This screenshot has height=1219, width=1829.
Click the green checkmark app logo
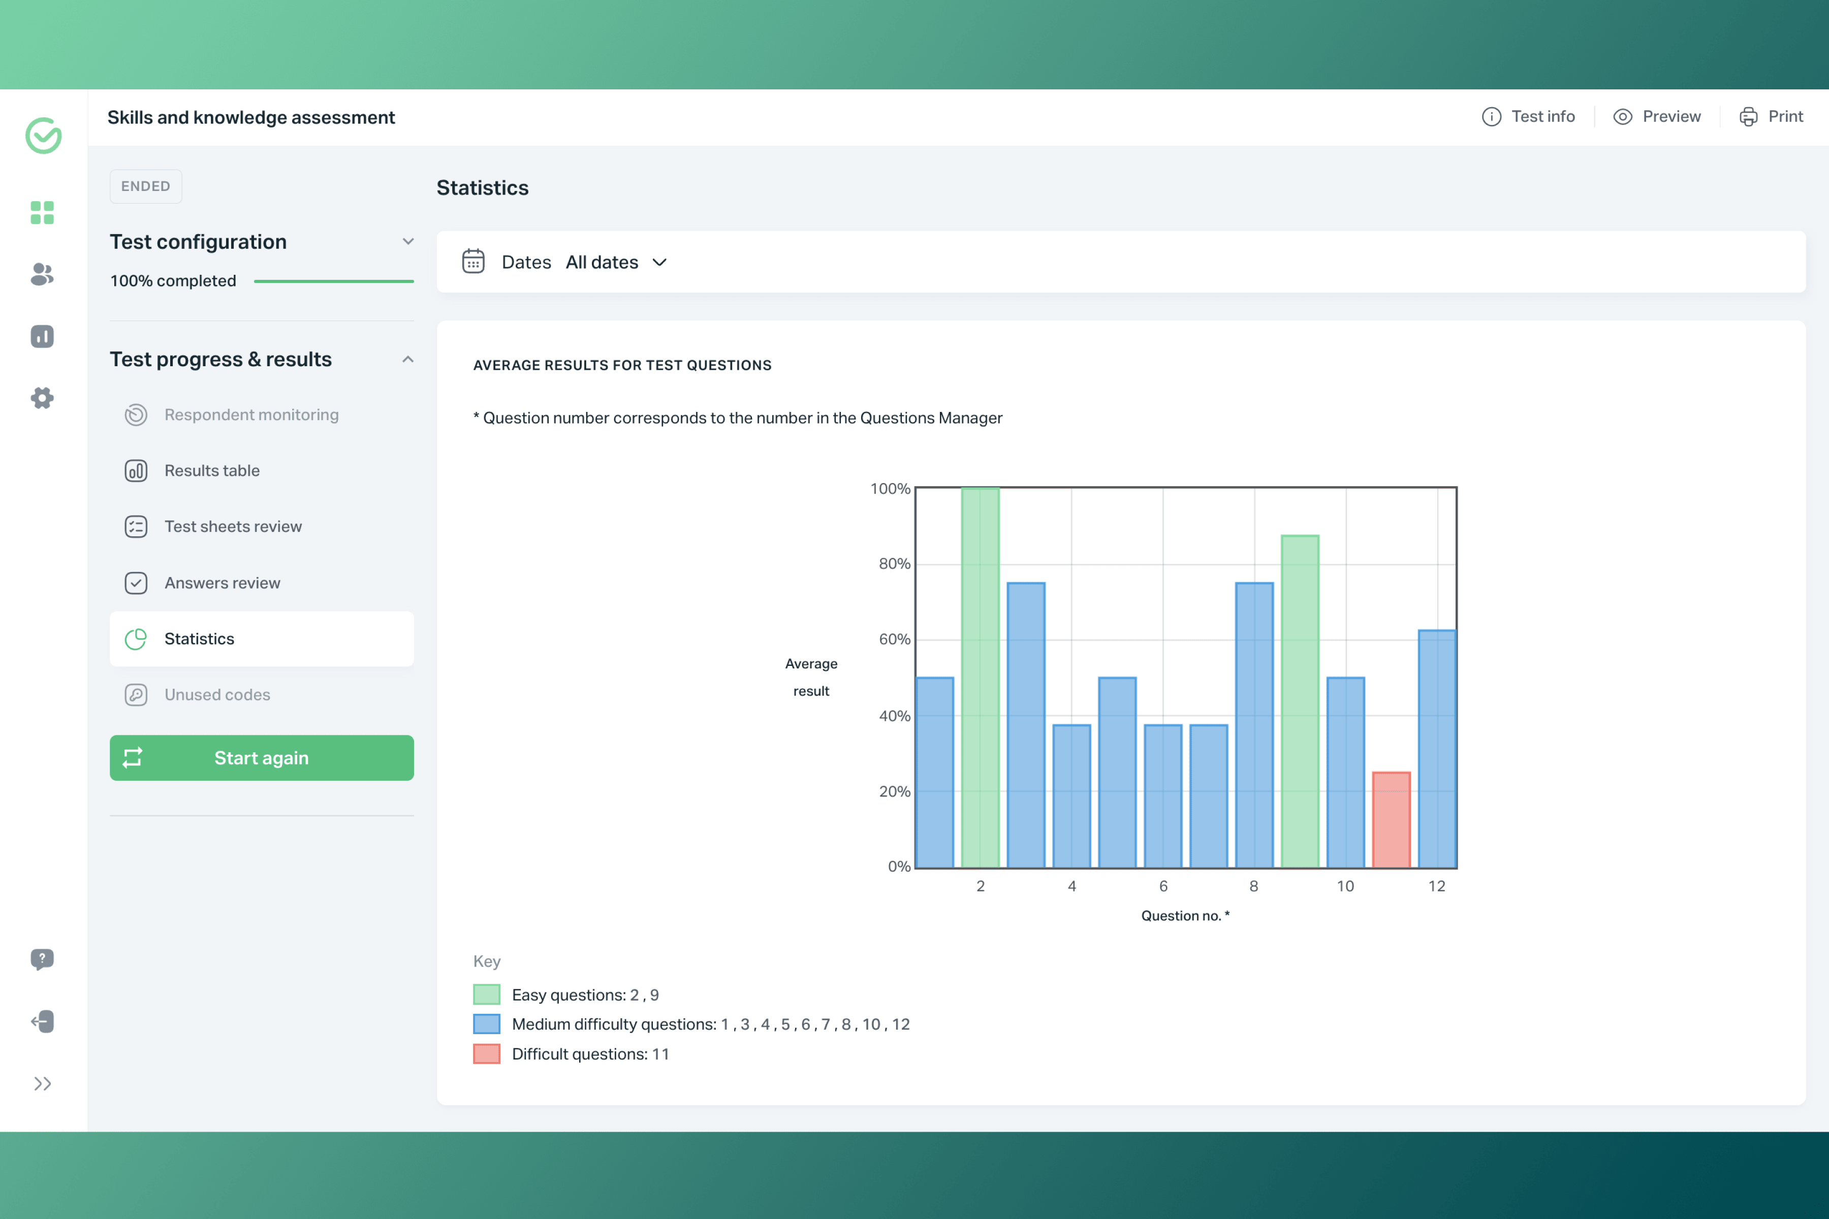(44, 136)
